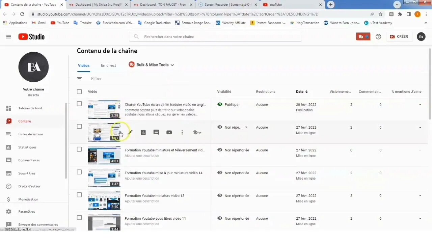This screenshot has height=243, width=432.
Task: Open the uTest Academy bookmark
Action: pos(378,23)
